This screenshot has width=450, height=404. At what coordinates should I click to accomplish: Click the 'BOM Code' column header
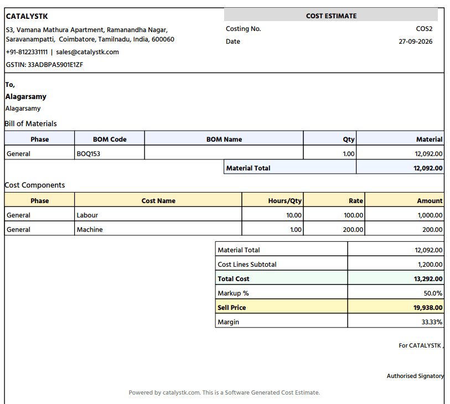110,139
